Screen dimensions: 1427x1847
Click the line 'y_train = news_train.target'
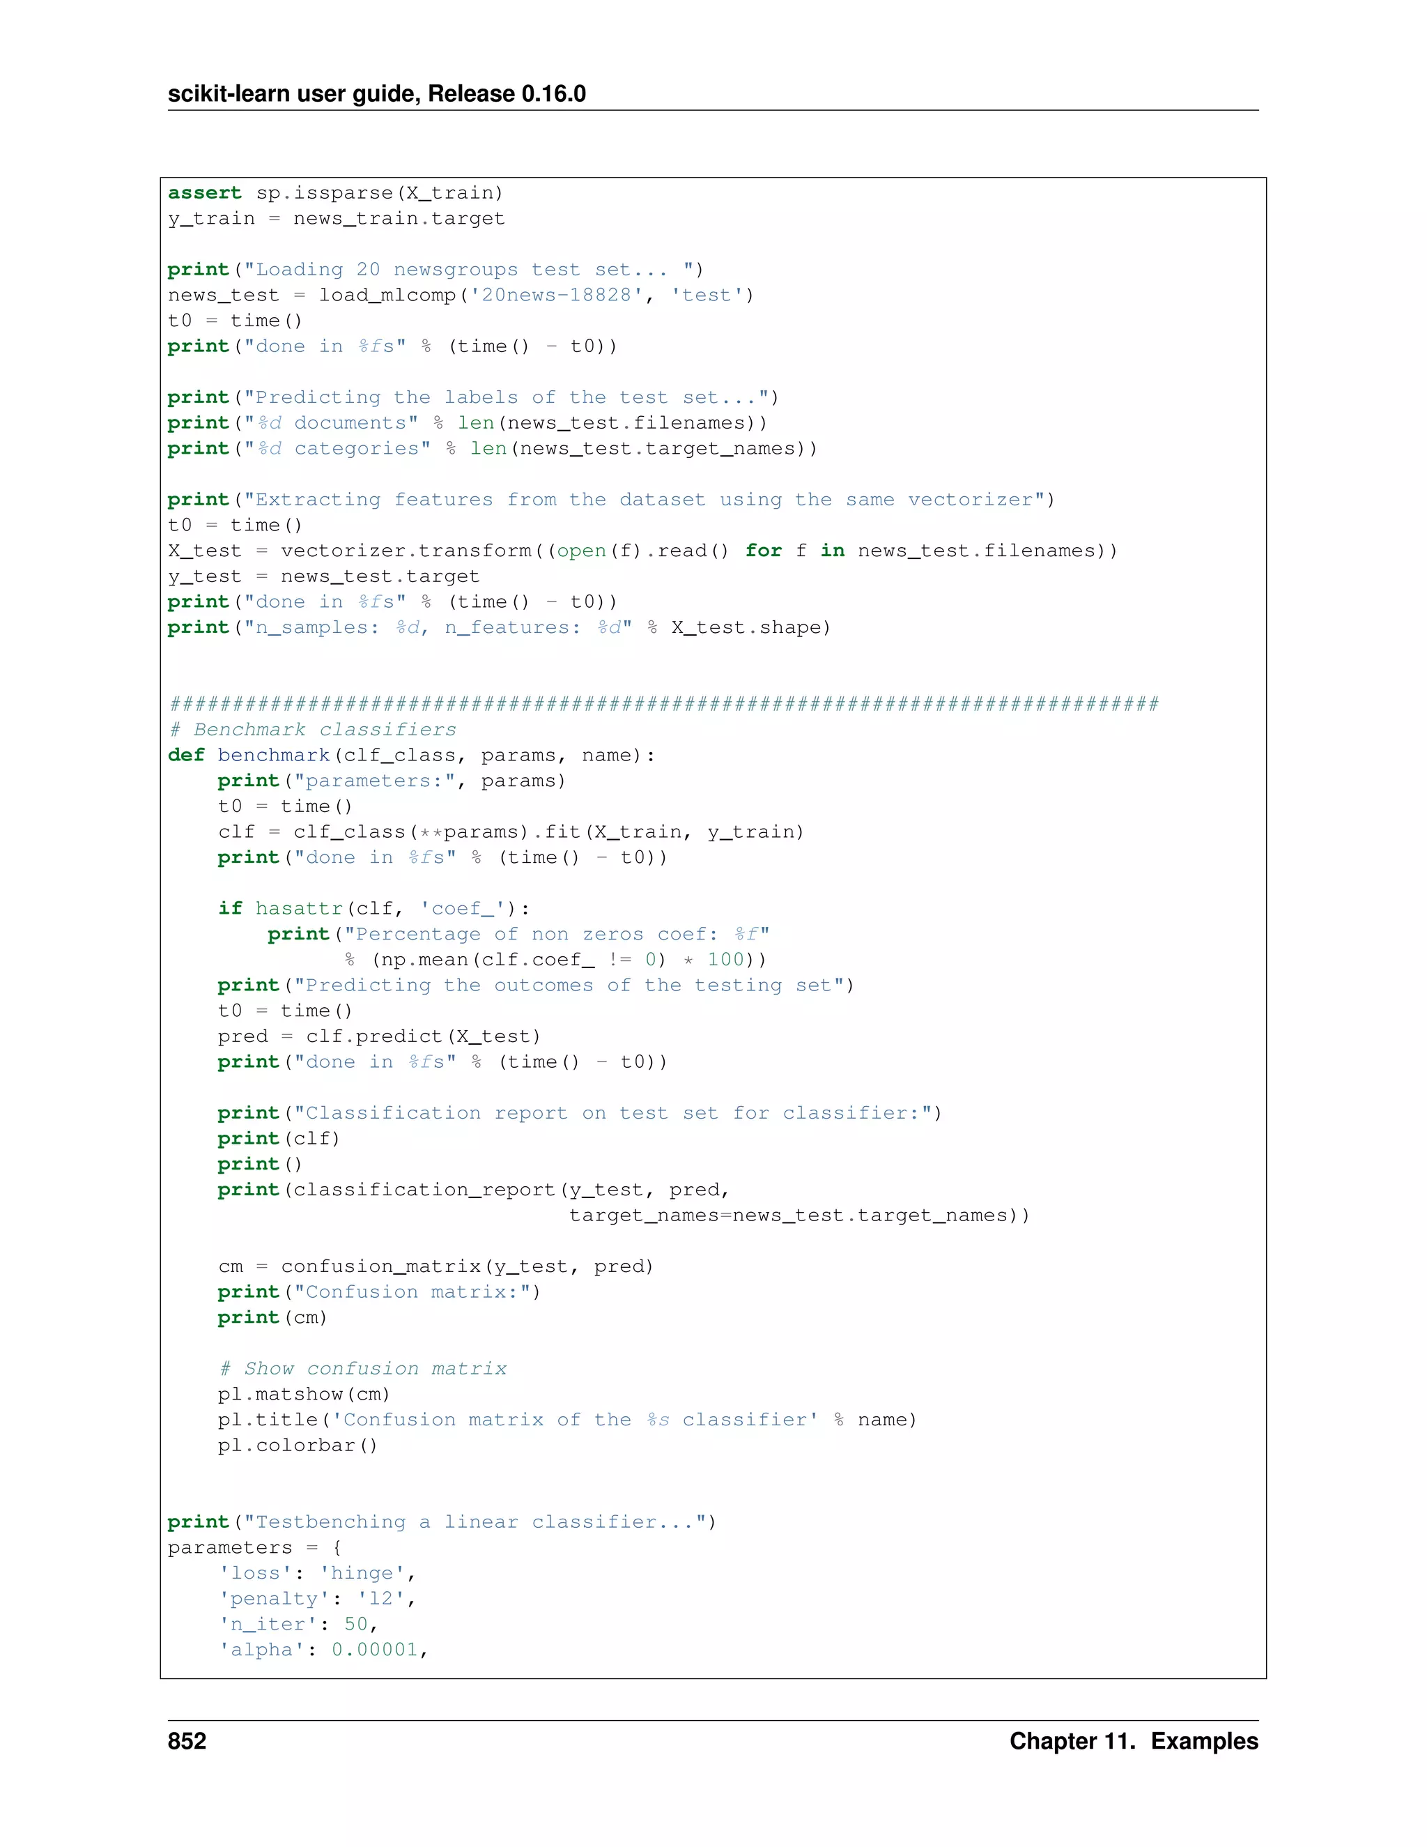337,219
